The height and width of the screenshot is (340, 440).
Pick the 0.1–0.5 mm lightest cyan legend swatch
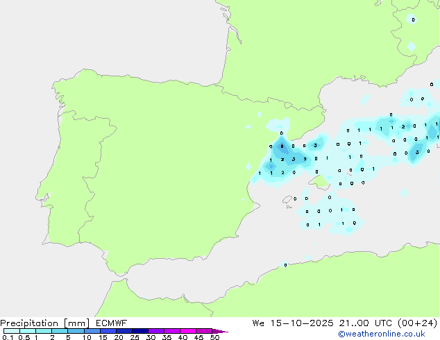click(x=12, y=331)
